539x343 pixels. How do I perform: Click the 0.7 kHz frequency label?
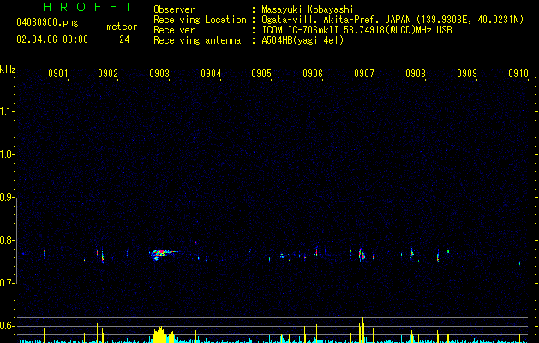click(7, 283)
